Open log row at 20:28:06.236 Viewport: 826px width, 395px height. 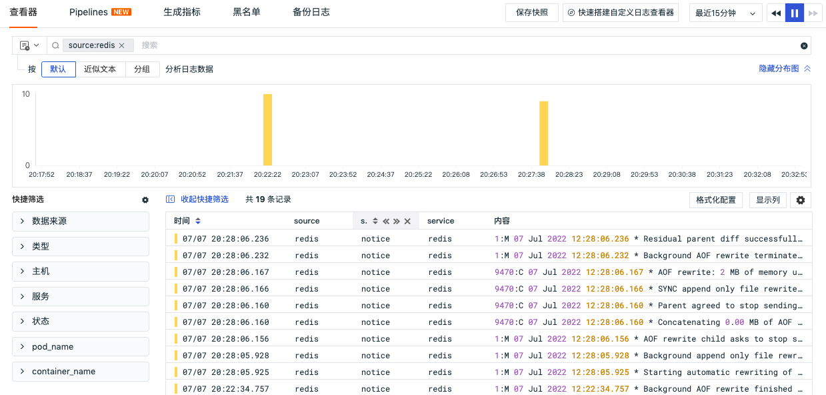pos(489,239)
